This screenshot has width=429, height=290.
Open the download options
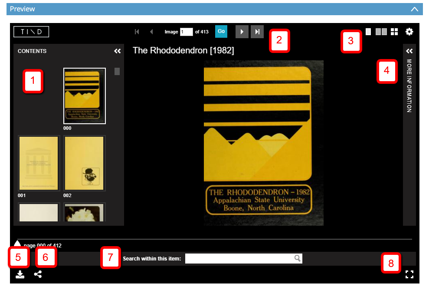point(20,274)
